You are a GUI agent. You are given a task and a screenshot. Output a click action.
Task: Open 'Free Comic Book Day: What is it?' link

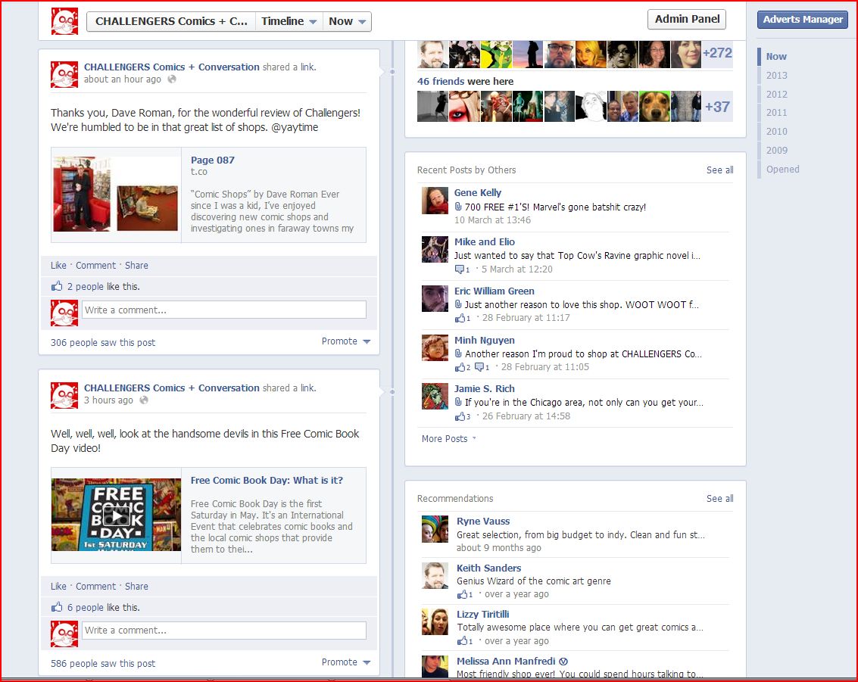267,480
